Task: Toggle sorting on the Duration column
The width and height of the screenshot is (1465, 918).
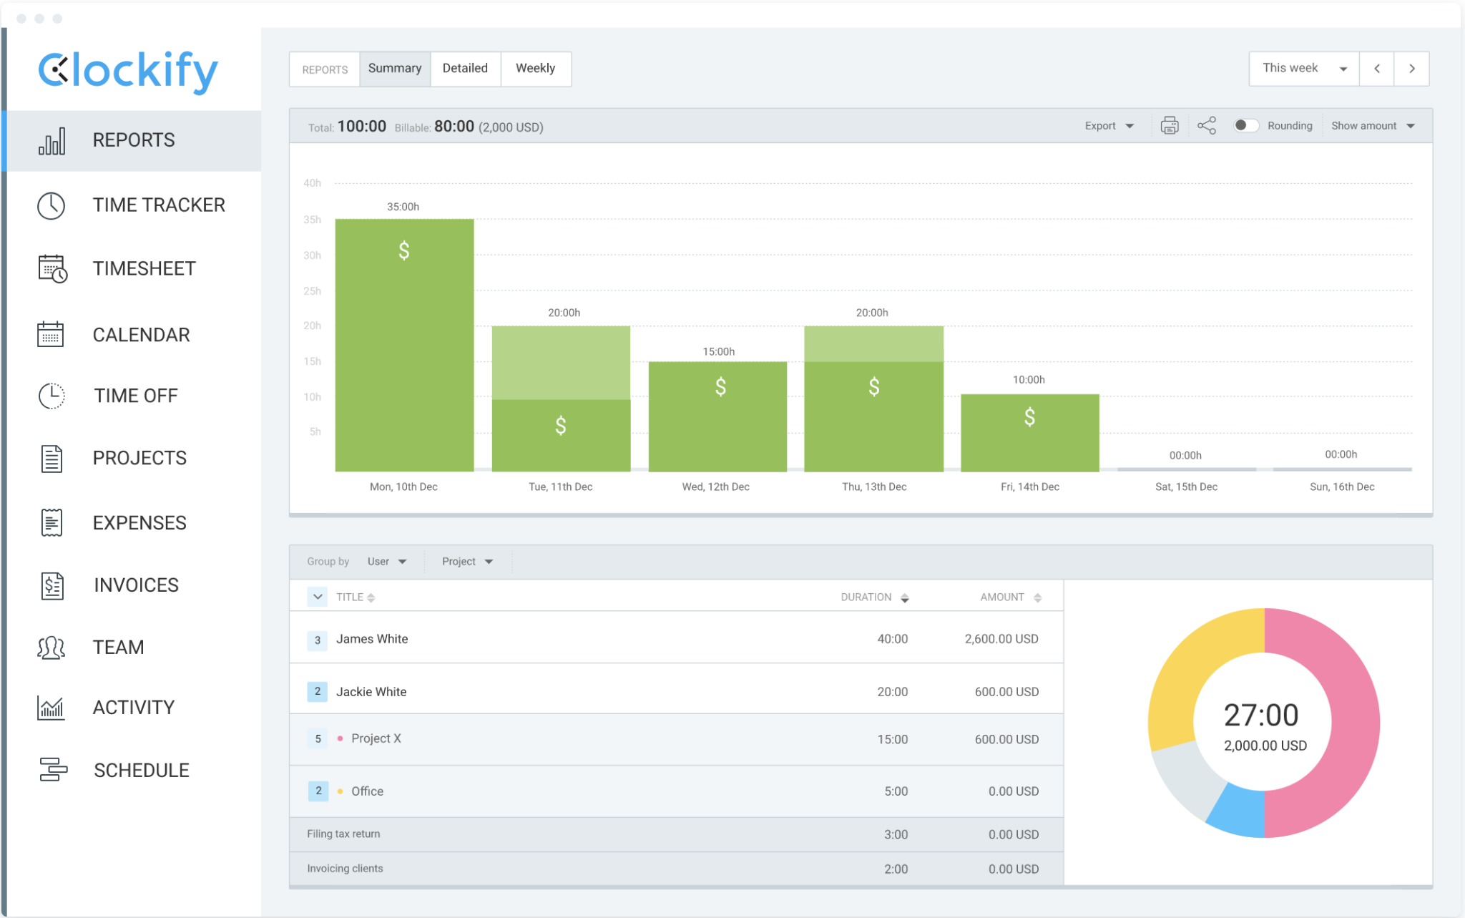Action: (906, 596)
